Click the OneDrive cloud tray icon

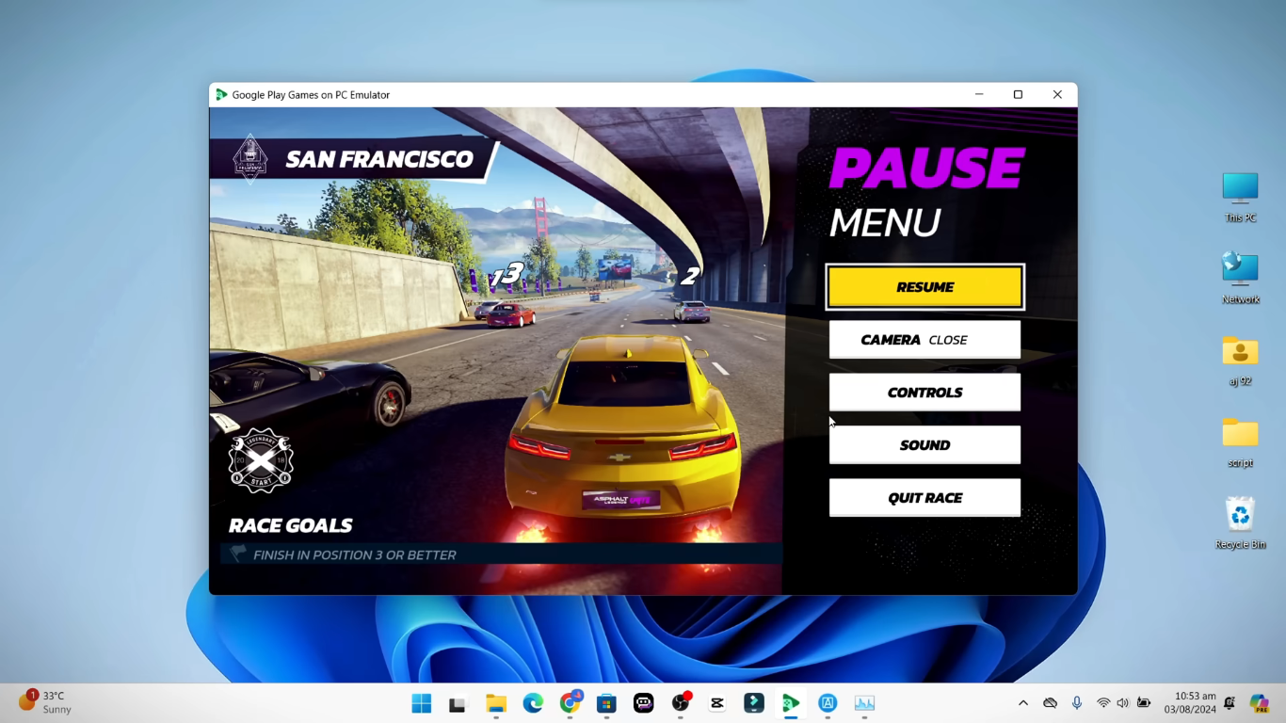point(1051,703)
